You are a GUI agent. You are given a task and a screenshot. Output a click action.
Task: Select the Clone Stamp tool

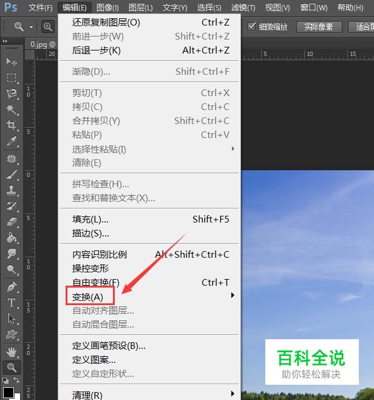(12, 190)
